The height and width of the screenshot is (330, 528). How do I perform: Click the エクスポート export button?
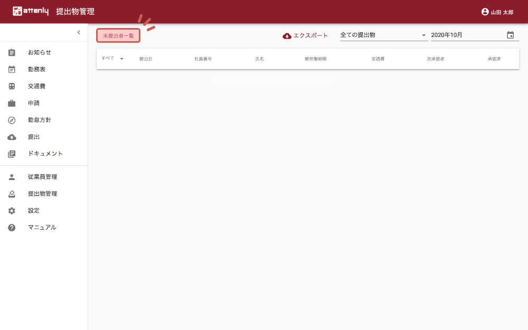click(x=305, y=35)
